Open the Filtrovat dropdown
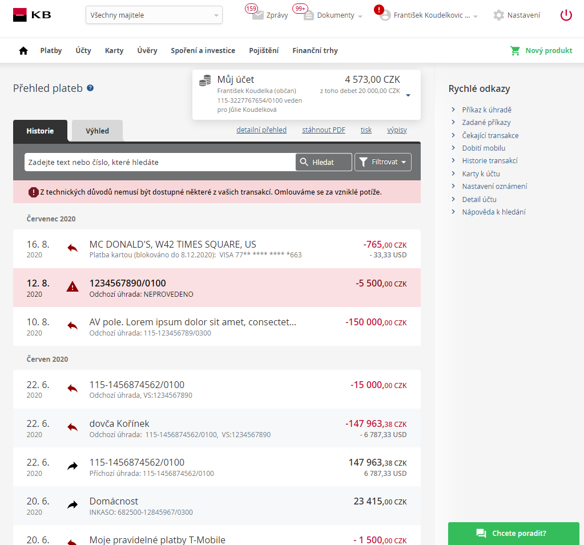This screenshot has height=545, width=584. click(x=382, y=162)
